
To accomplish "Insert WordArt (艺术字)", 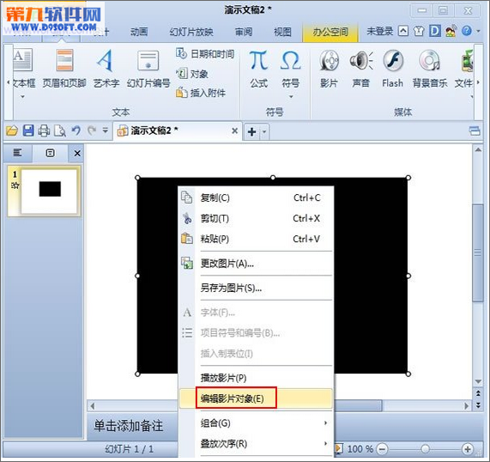I will click(x=106, y=69).
